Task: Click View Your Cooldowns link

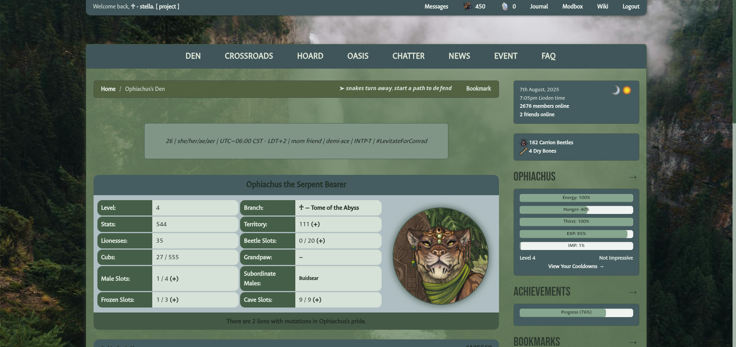Action: (x=576, y=266)
